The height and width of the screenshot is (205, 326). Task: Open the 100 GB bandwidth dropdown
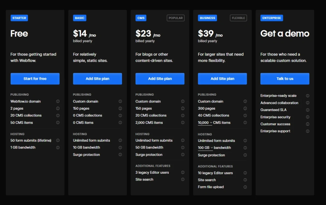pyautogui.click(x=205, y=148)
